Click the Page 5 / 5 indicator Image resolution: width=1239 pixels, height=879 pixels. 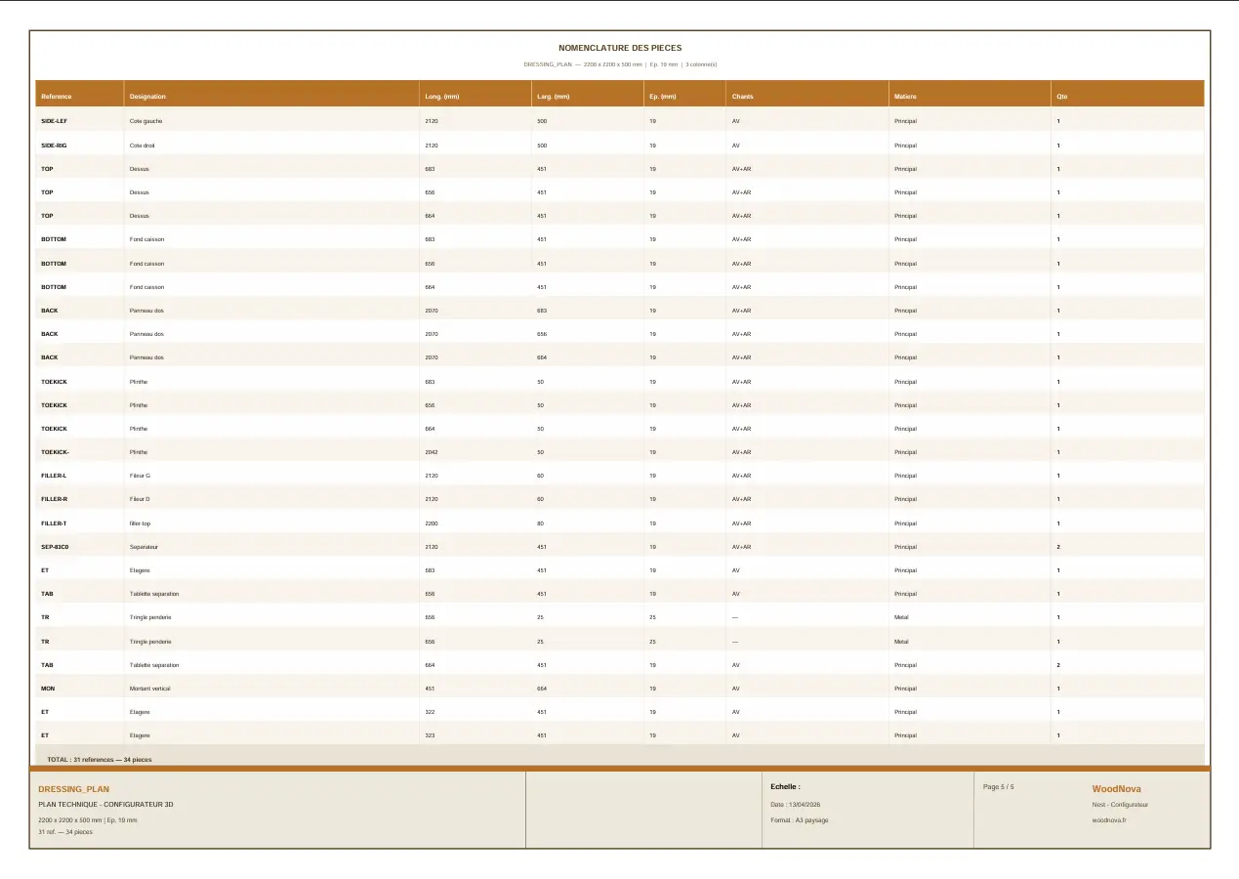pyautogui.click(x=1000, y=786)
